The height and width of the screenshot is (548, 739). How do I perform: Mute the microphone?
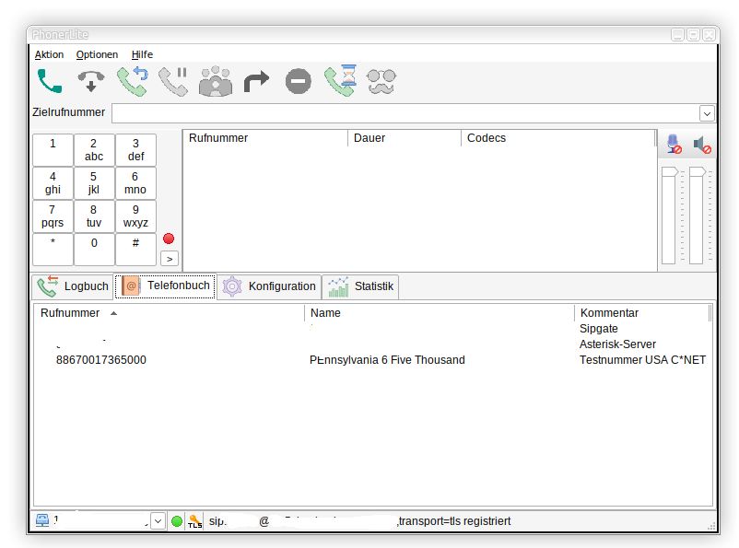point(674,145)
